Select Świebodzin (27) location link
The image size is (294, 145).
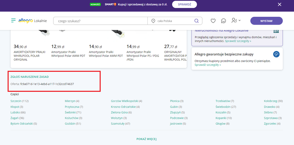(226, 107)
